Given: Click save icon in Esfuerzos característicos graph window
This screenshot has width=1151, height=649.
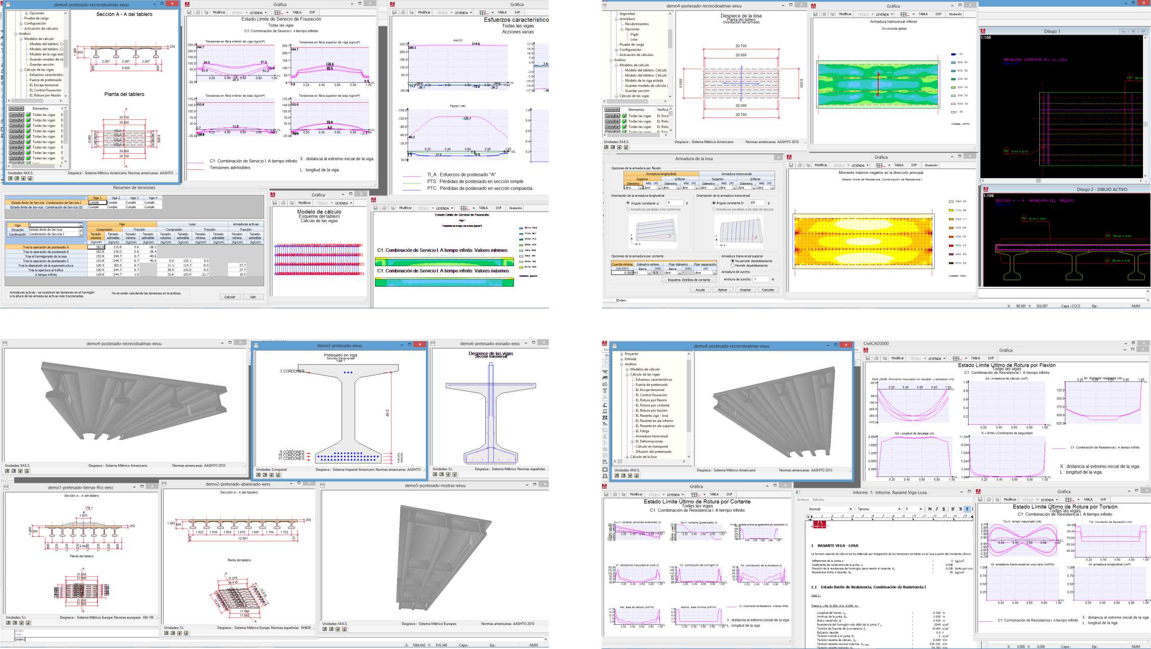Looking at the screenshot, I should tap(395, 13).
